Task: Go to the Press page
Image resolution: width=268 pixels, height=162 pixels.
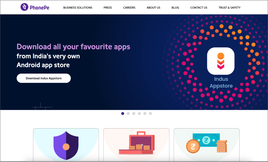Action: pos(108,8)
